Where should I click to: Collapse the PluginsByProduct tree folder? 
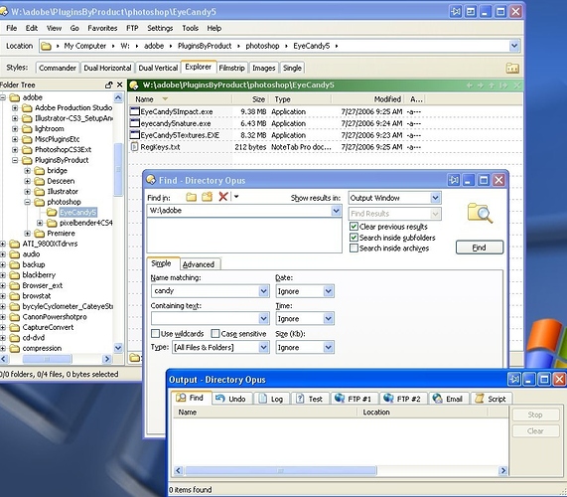click(15, 160)
